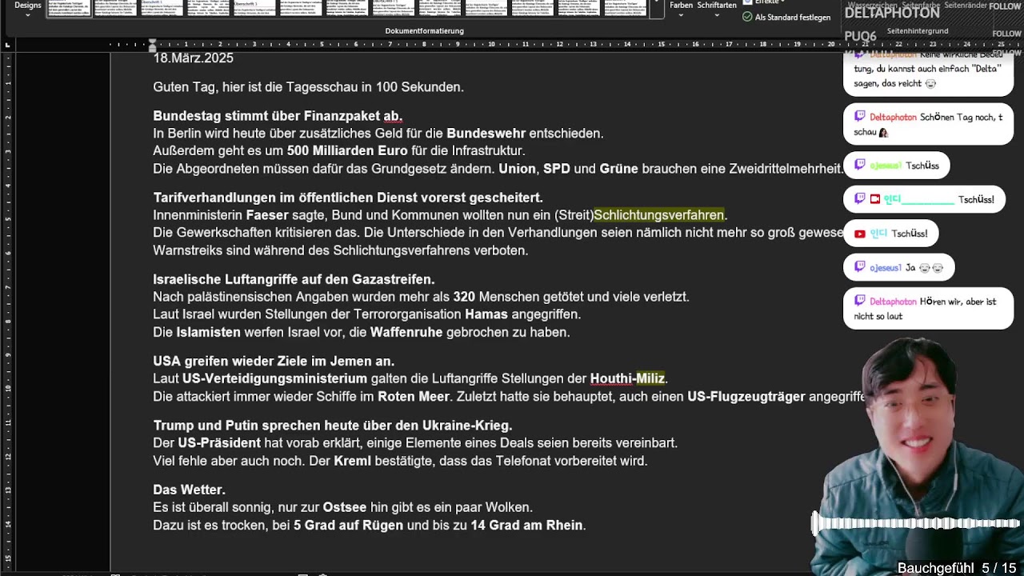
Task: Click bold text 'Roten Meer'
Action: pyautogui.click(x=413, y=397)
